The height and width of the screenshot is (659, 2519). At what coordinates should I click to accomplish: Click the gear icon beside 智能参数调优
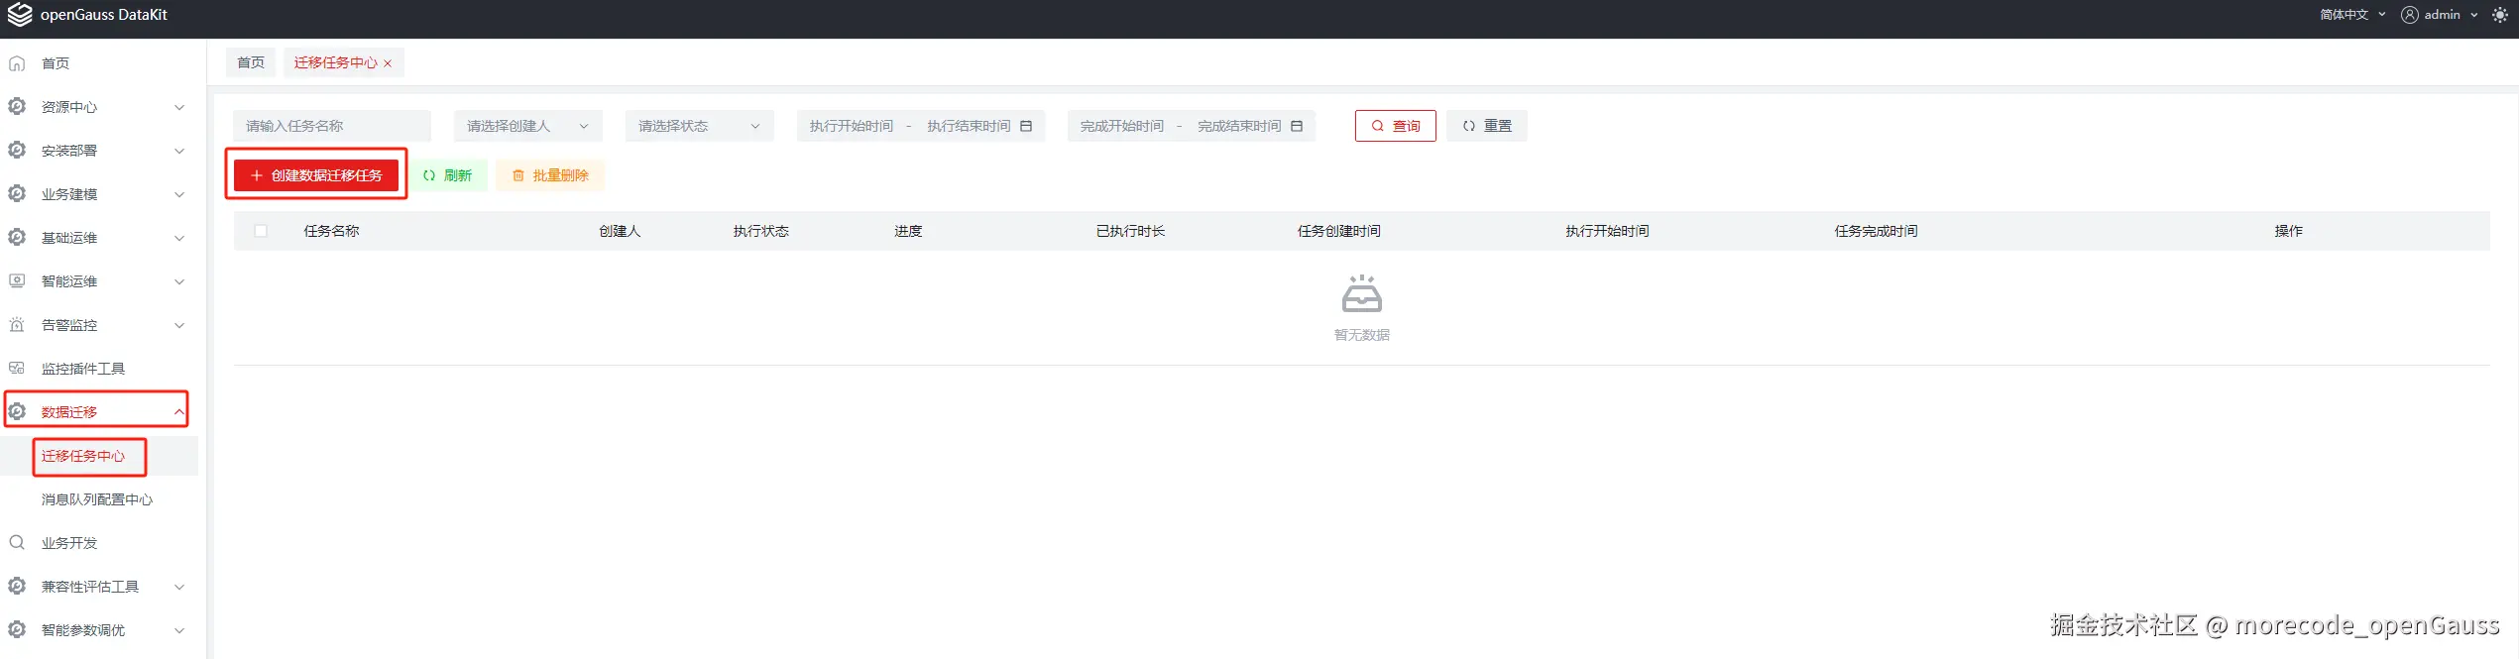coord(17,629)
